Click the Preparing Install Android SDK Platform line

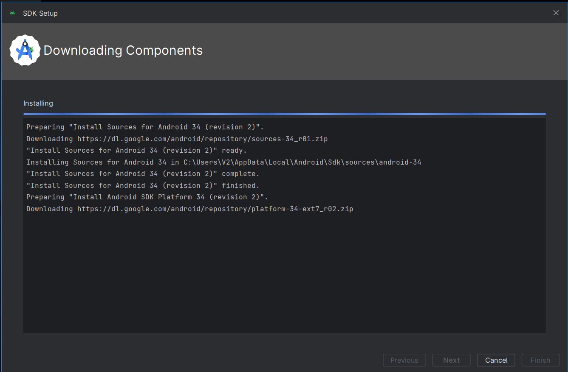(x=147, y=197)
